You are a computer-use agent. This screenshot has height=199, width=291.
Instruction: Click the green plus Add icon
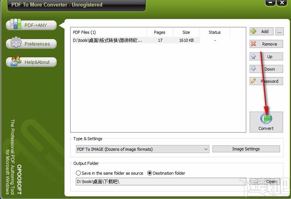click(x=253, y=31)
